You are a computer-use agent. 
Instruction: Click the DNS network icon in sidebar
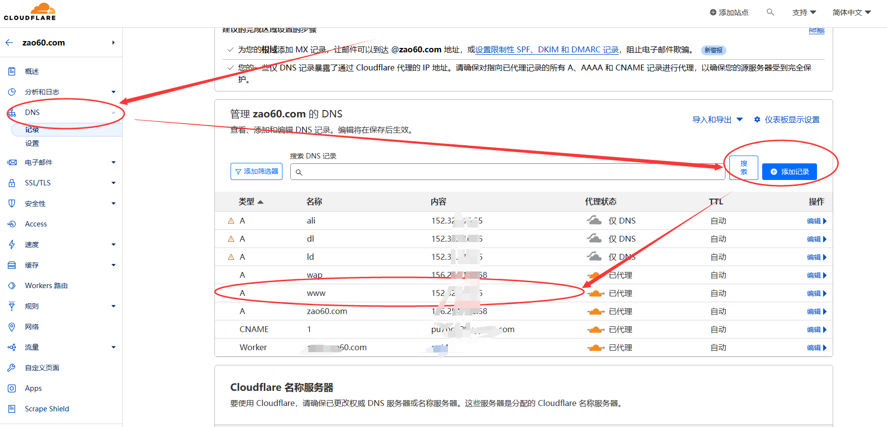point(12,112)
